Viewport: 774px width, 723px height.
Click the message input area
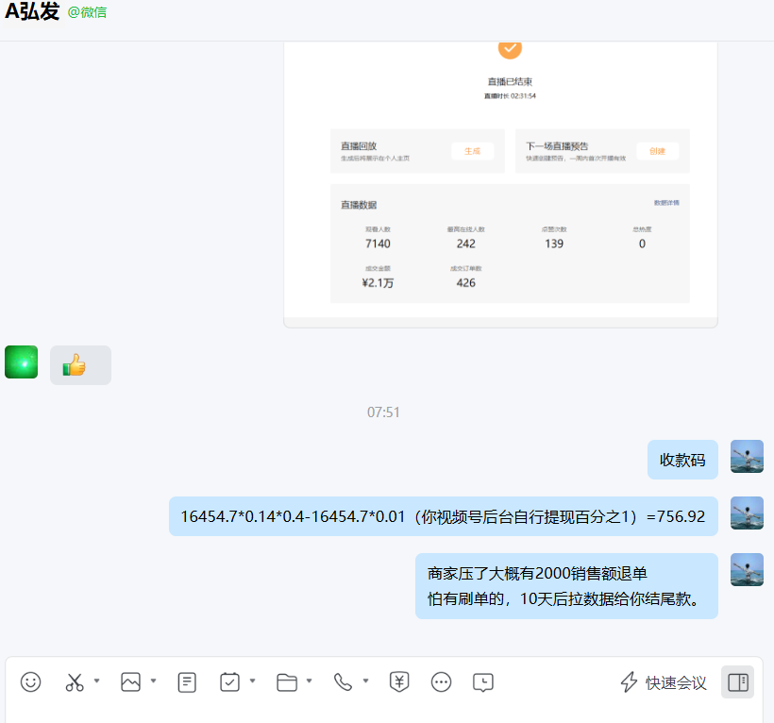(x=384, y=710)
